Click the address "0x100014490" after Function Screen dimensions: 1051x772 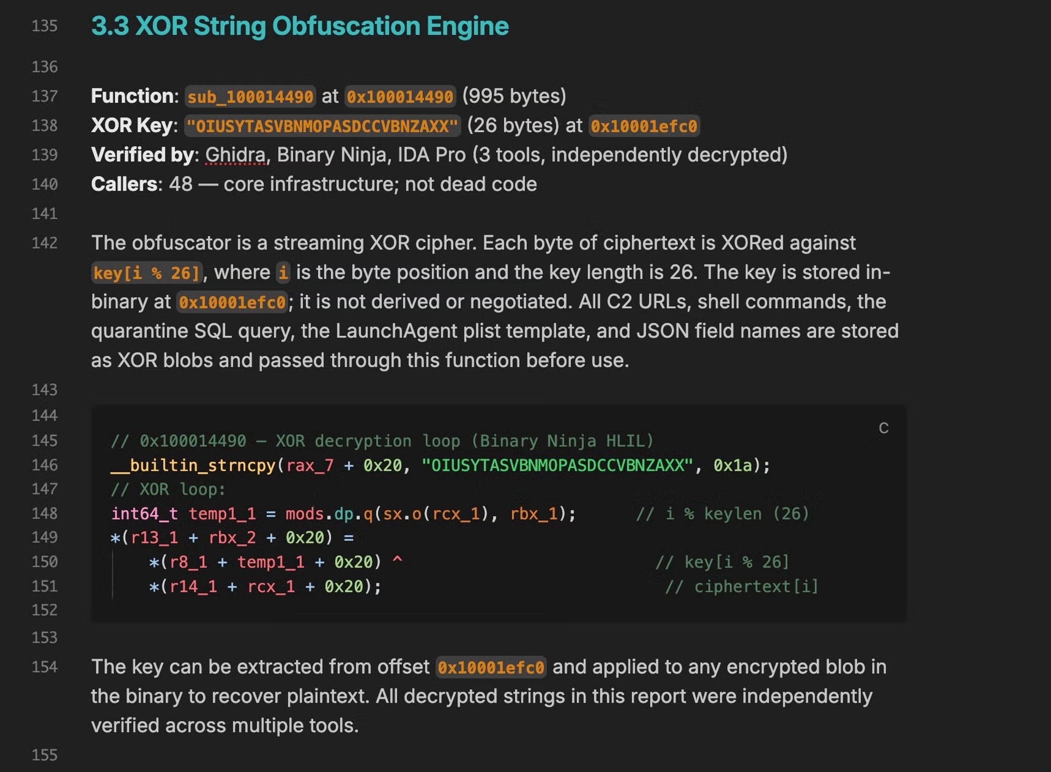click(400, 97)
